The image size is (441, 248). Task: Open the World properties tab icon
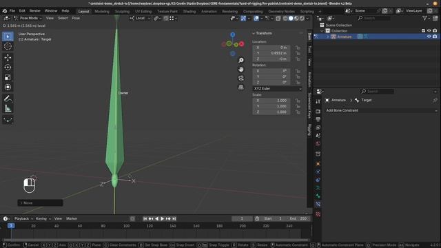(318, 144)
